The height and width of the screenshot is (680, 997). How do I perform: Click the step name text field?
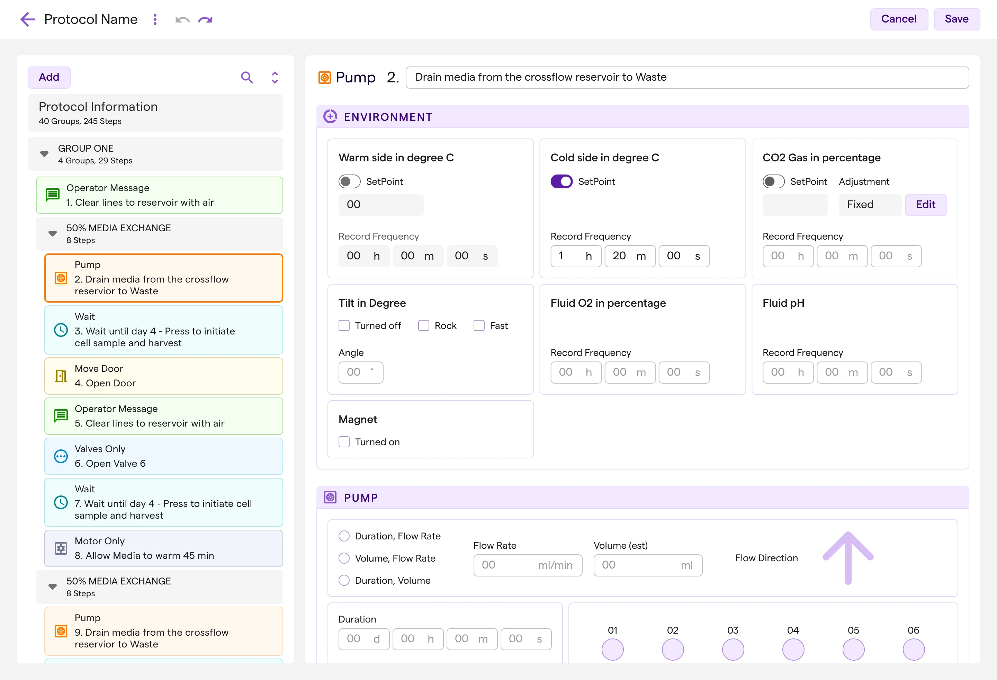coord(687,77)
